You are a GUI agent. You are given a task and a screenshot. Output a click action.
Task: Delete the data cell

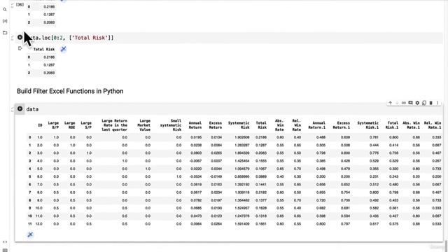tap(431, 103)
